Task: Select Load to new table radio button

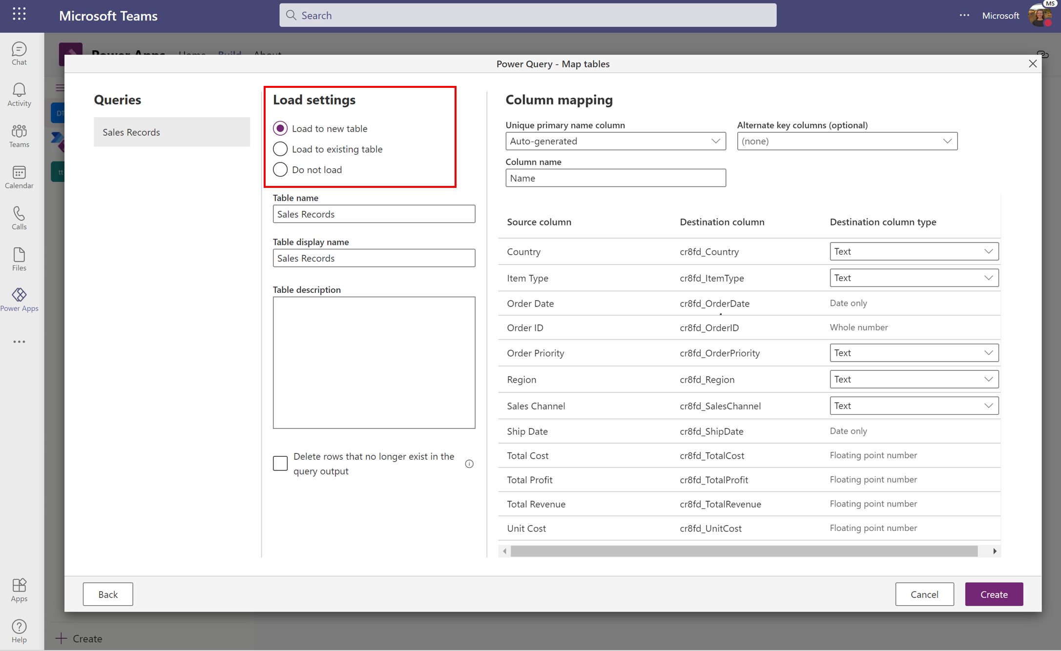Action: (280, 128)
